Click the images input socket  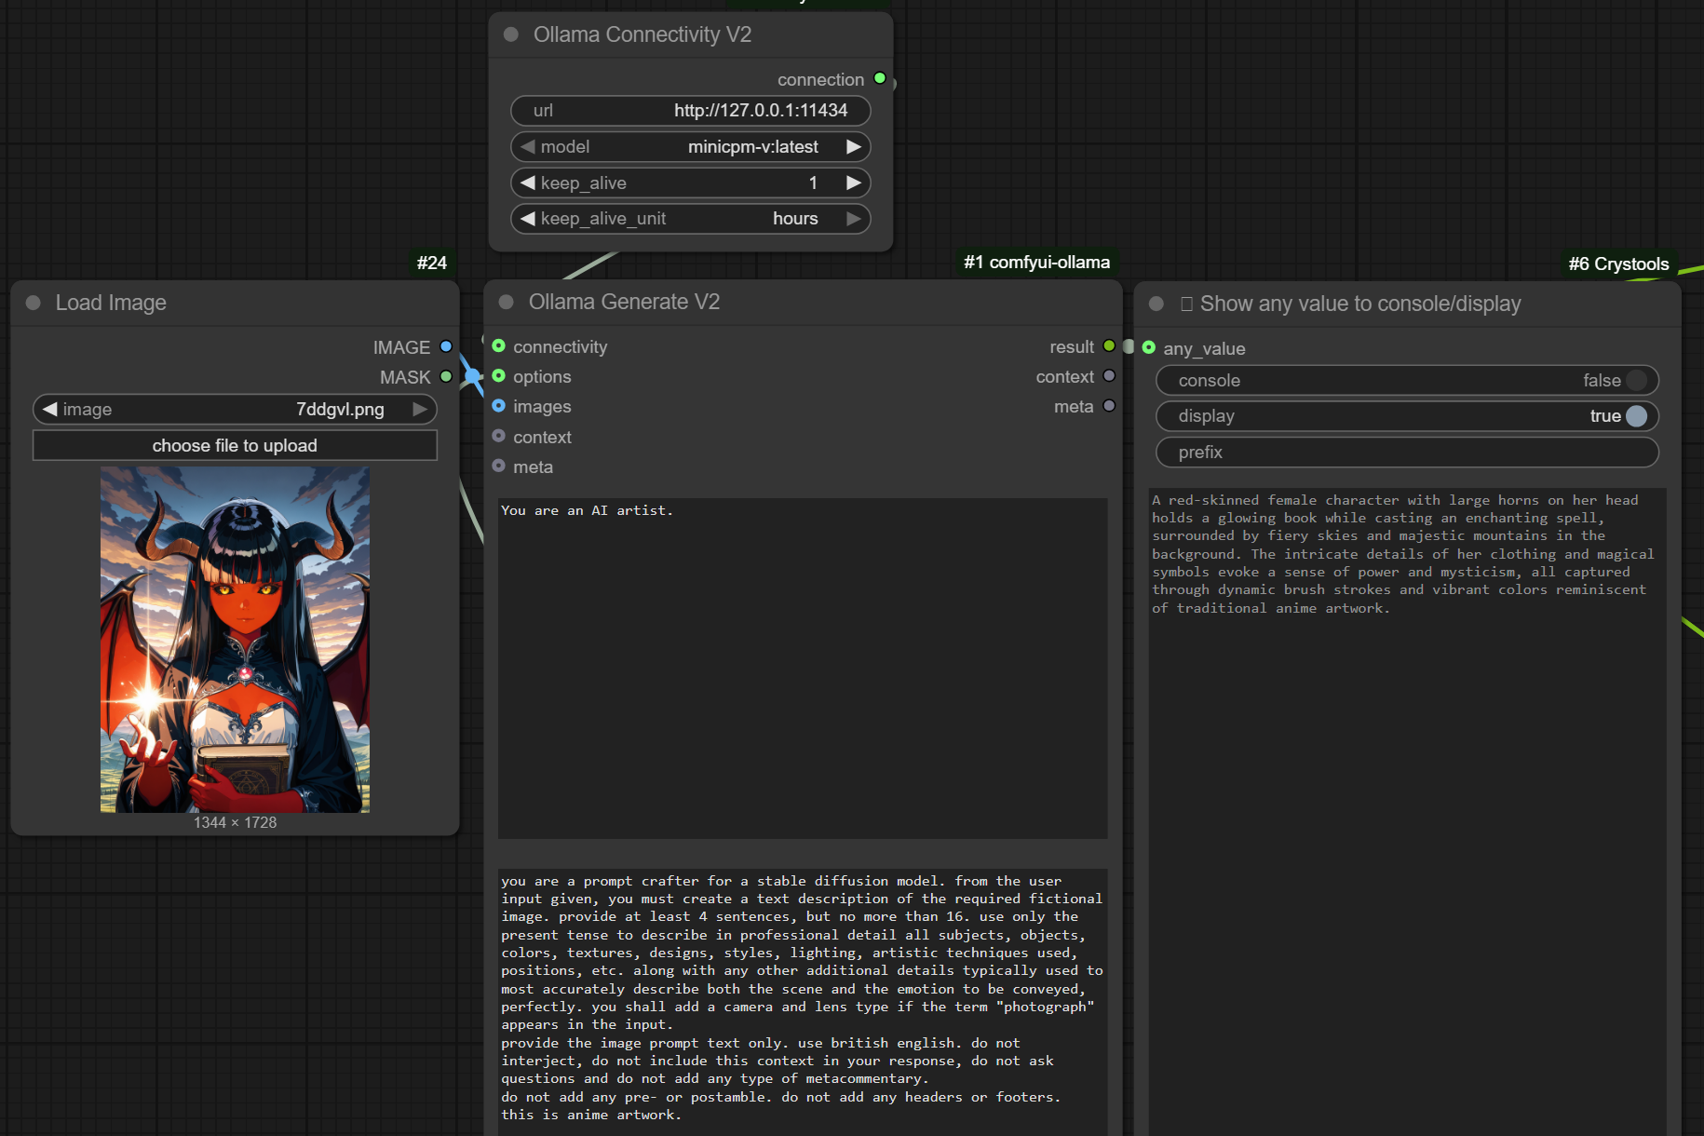click(499, 405)
